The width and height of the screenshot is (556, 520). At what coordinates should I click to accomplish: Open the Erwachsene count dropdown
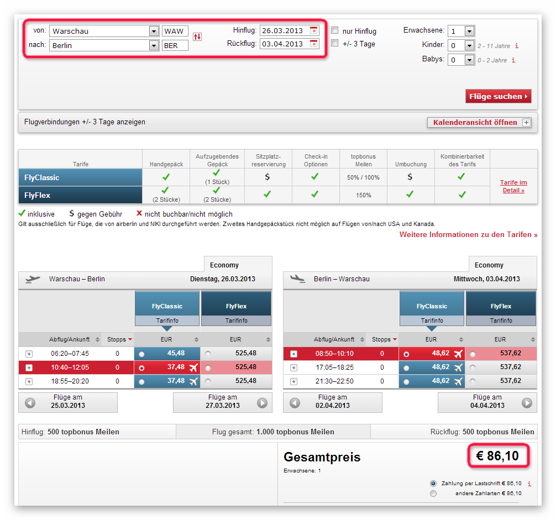469,31
